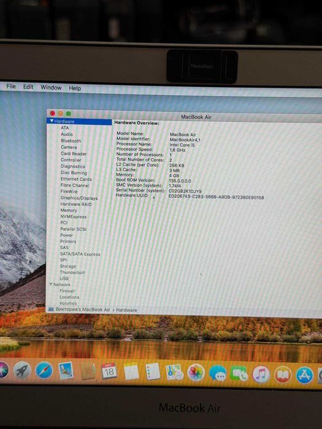The image size is (322, 429).
Task: Show Bluetooth hardware information
Action: [x=71, y=140]
